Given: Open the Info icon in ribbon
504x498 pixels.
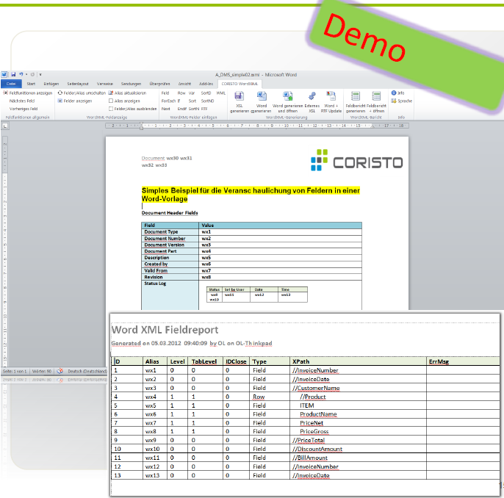Looking at the screenshot, I should point(394,93).
